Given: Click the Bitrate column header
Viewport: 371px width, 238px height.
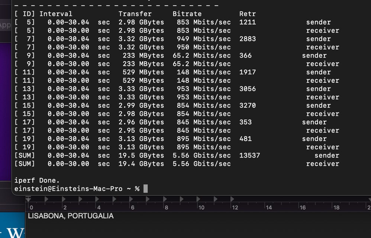Looking at the screenshot, I should pos(187,14).
